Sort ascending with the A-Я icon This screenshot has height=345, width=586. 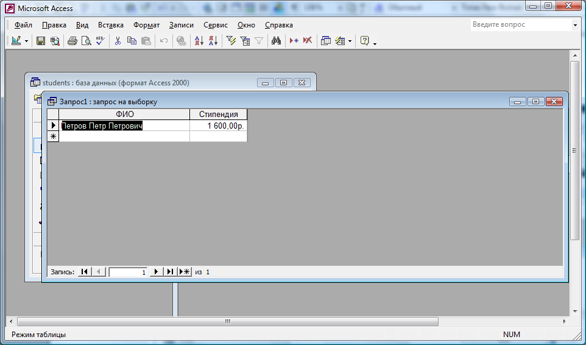tap(199, 40)
